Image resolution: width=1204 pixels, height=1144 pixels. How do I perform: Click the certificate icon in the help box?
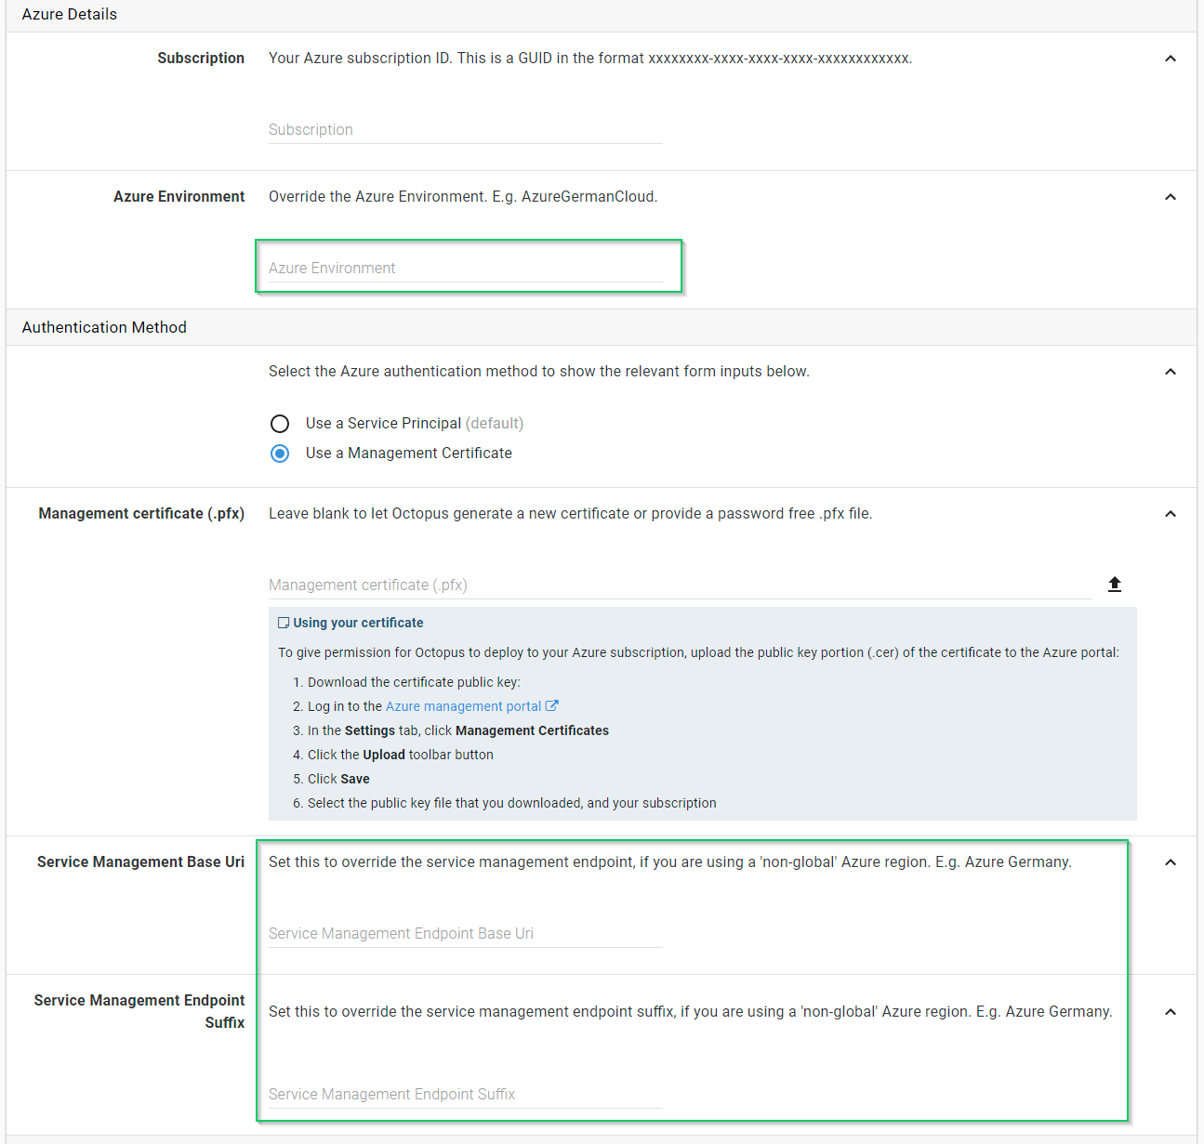pyautogui.click(x=282, y=622)
